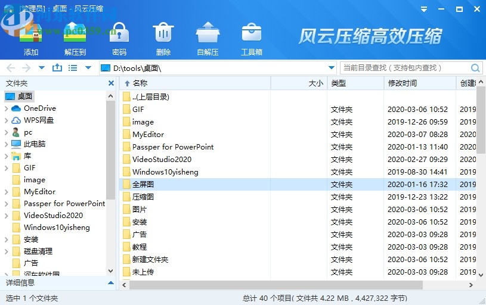Select the 此电脑 tree item
Image resolution: width=486 pixels, height=305 pixels.
pyautogui.click(x=35, y=144)
